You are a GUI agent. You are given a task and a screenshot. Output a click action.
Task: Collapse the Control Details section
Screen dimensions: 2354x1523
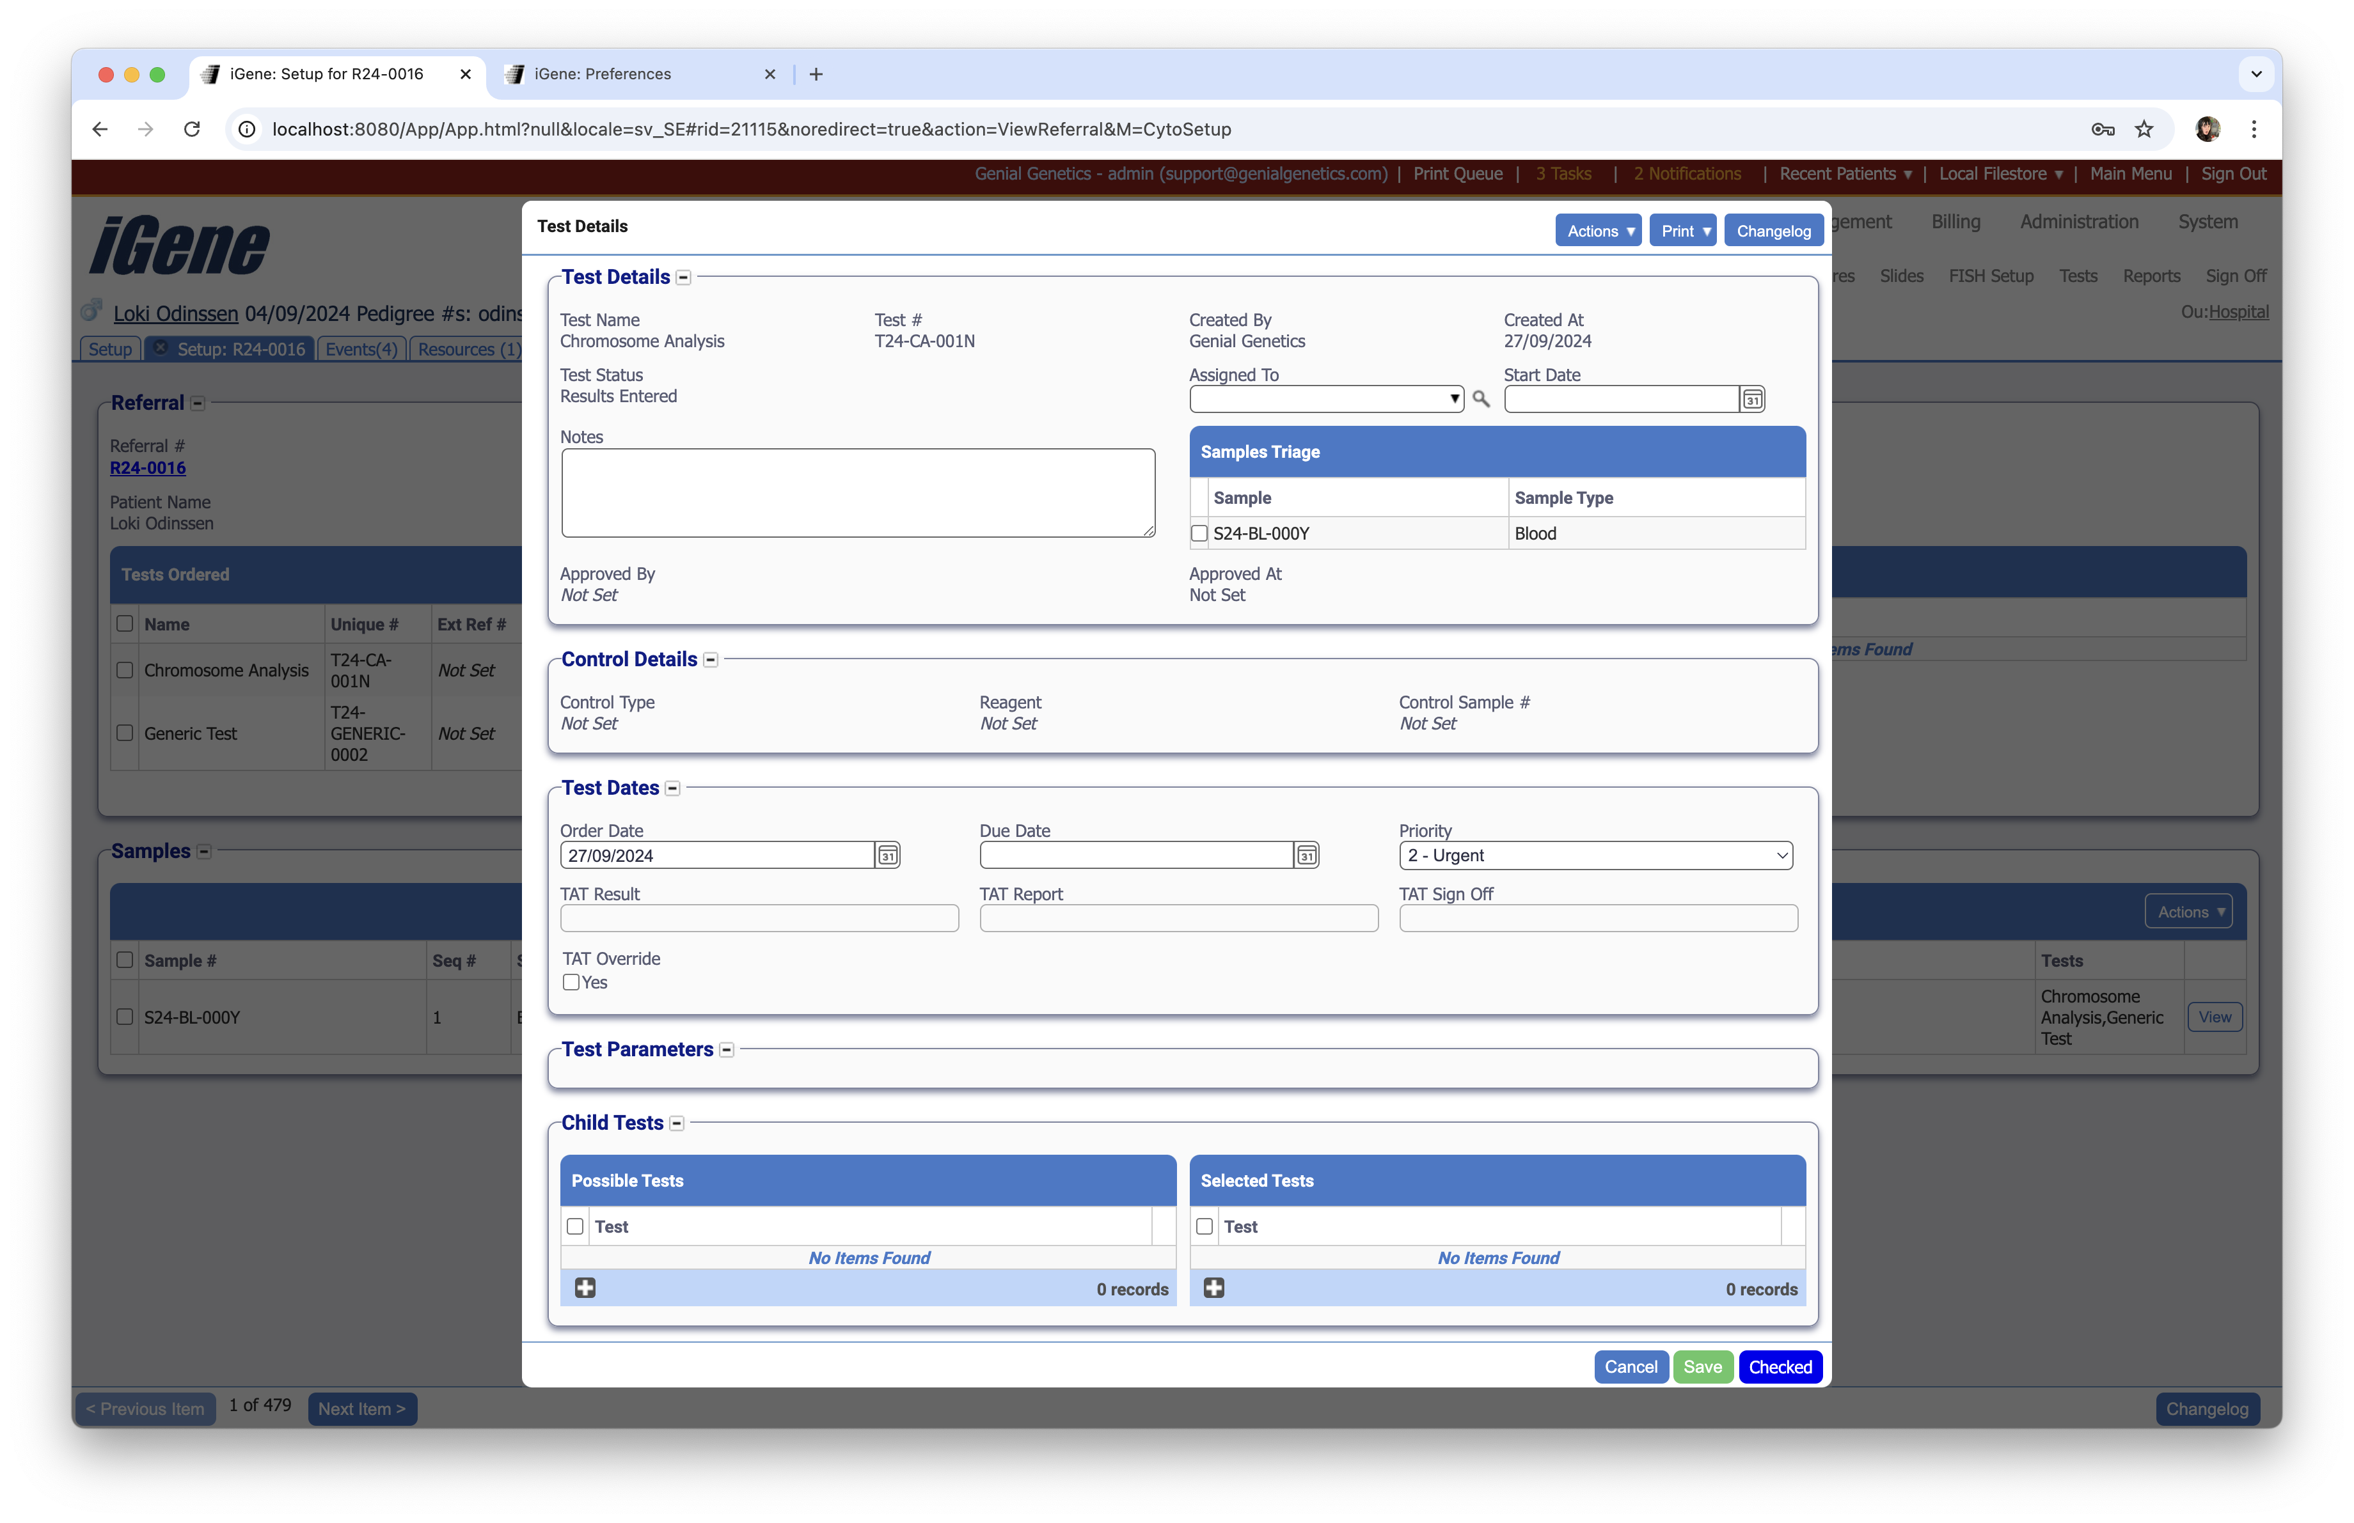click(710, 659)
